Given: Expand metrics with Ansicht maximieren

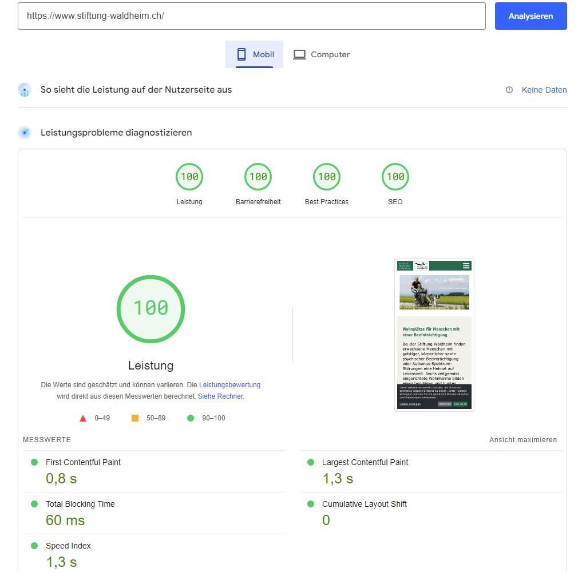Looking at the screenshot, I should 522,440.
